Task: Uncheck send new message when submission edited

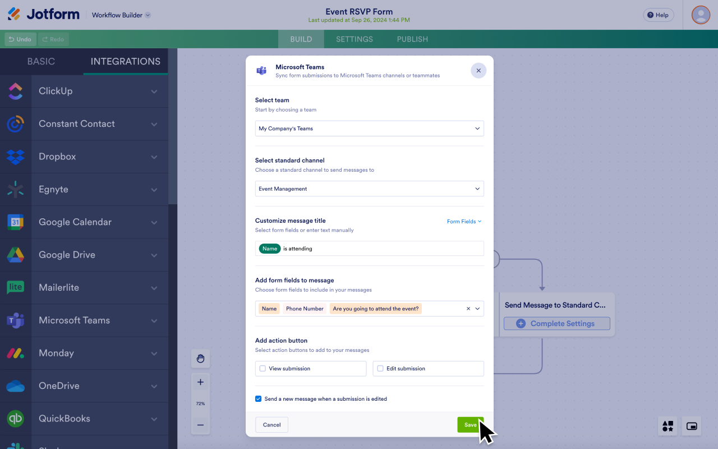Action: click(258, 398)
